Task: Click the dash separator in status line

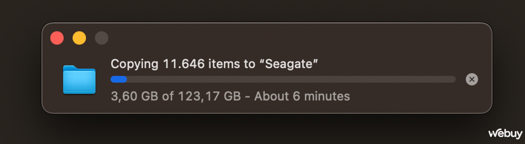Action: 248,97
